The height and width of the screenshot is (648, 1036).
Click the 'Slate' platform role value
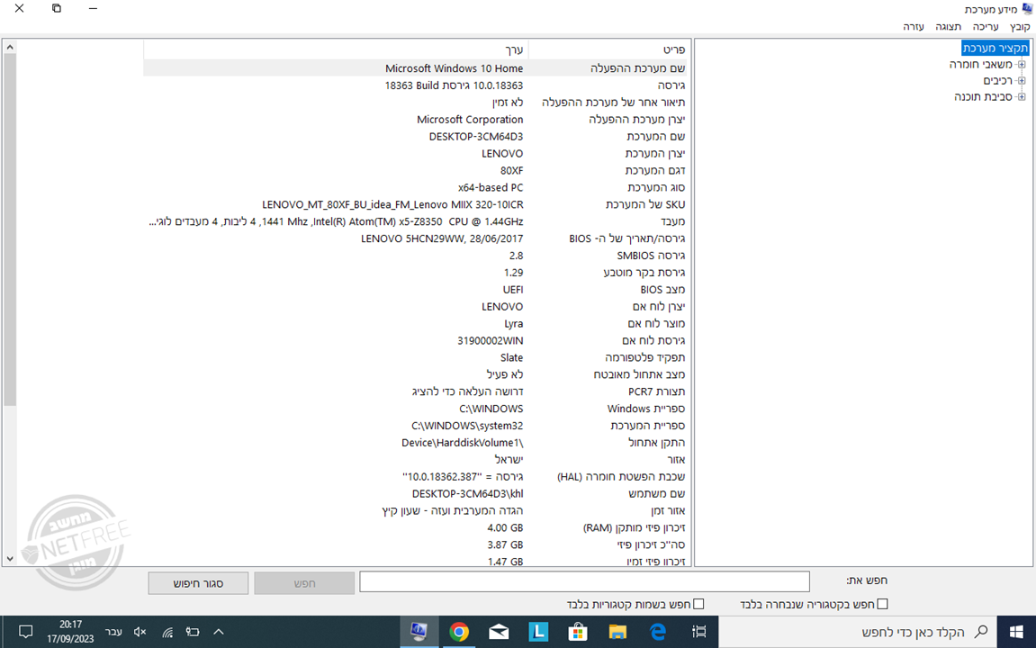[511, 358]
